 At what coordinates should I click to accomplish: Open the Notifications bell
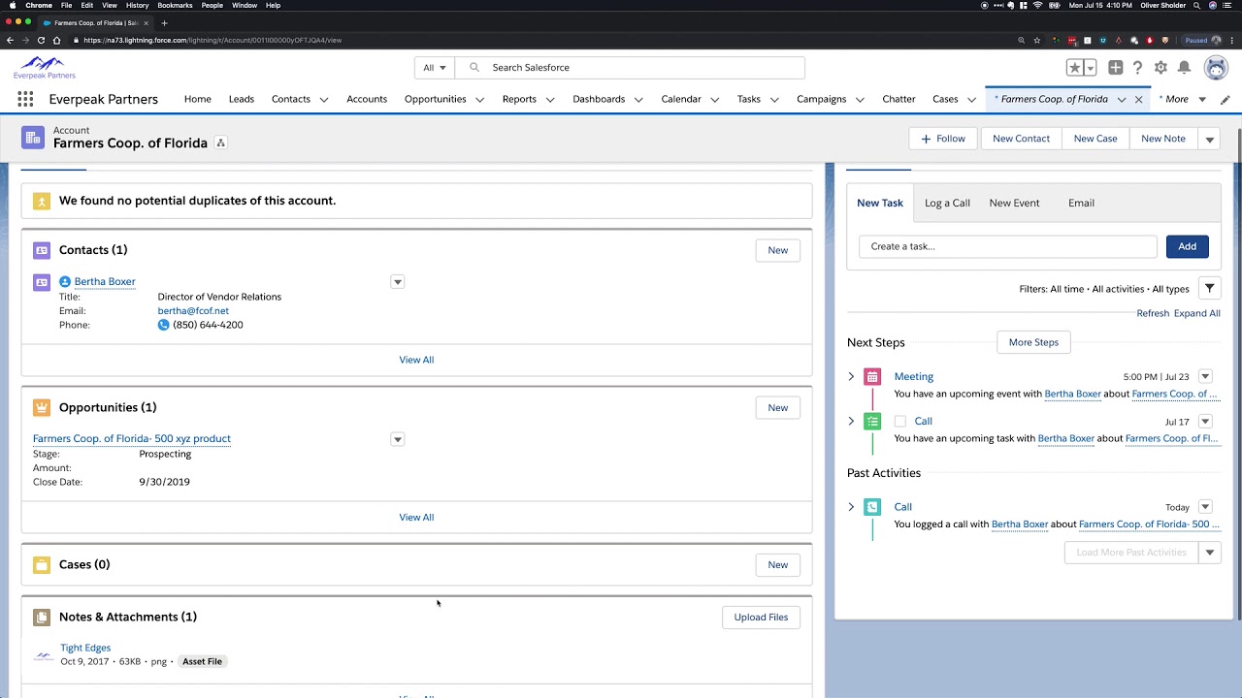[x=1184, y=68]
